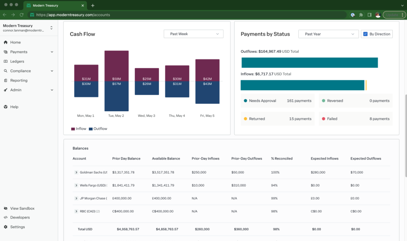Open the Ledgers book icon
The height and width of the screenshot is (241, 407).
5,61
